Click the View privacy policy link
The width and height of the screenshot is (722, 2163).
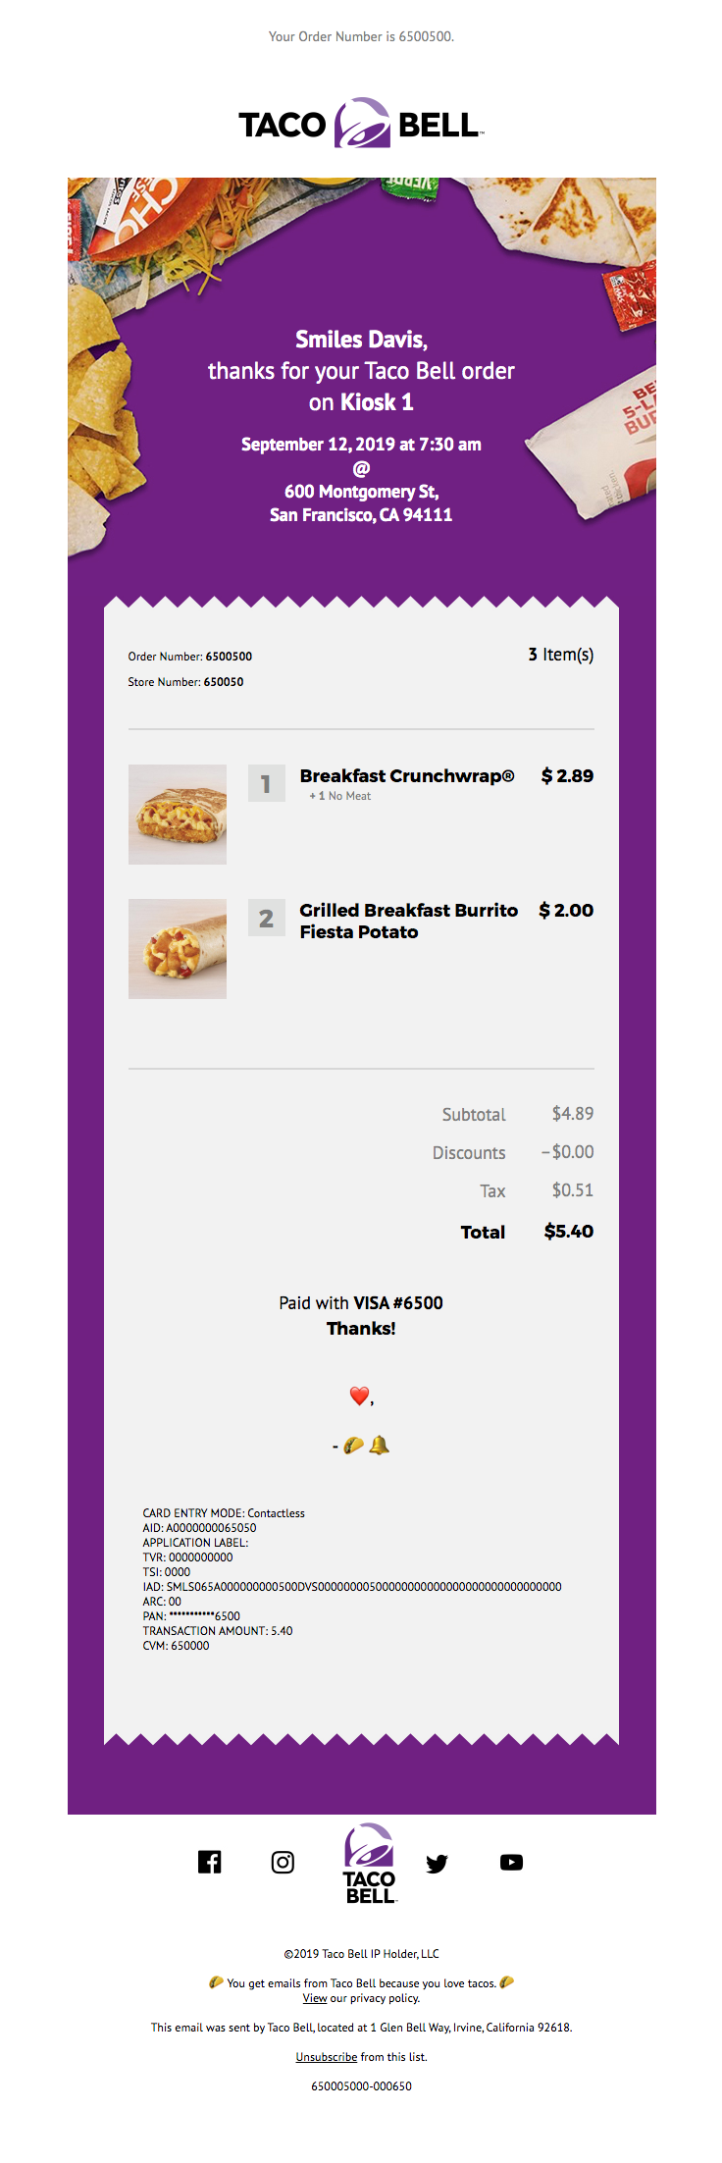click(315, 1997)
